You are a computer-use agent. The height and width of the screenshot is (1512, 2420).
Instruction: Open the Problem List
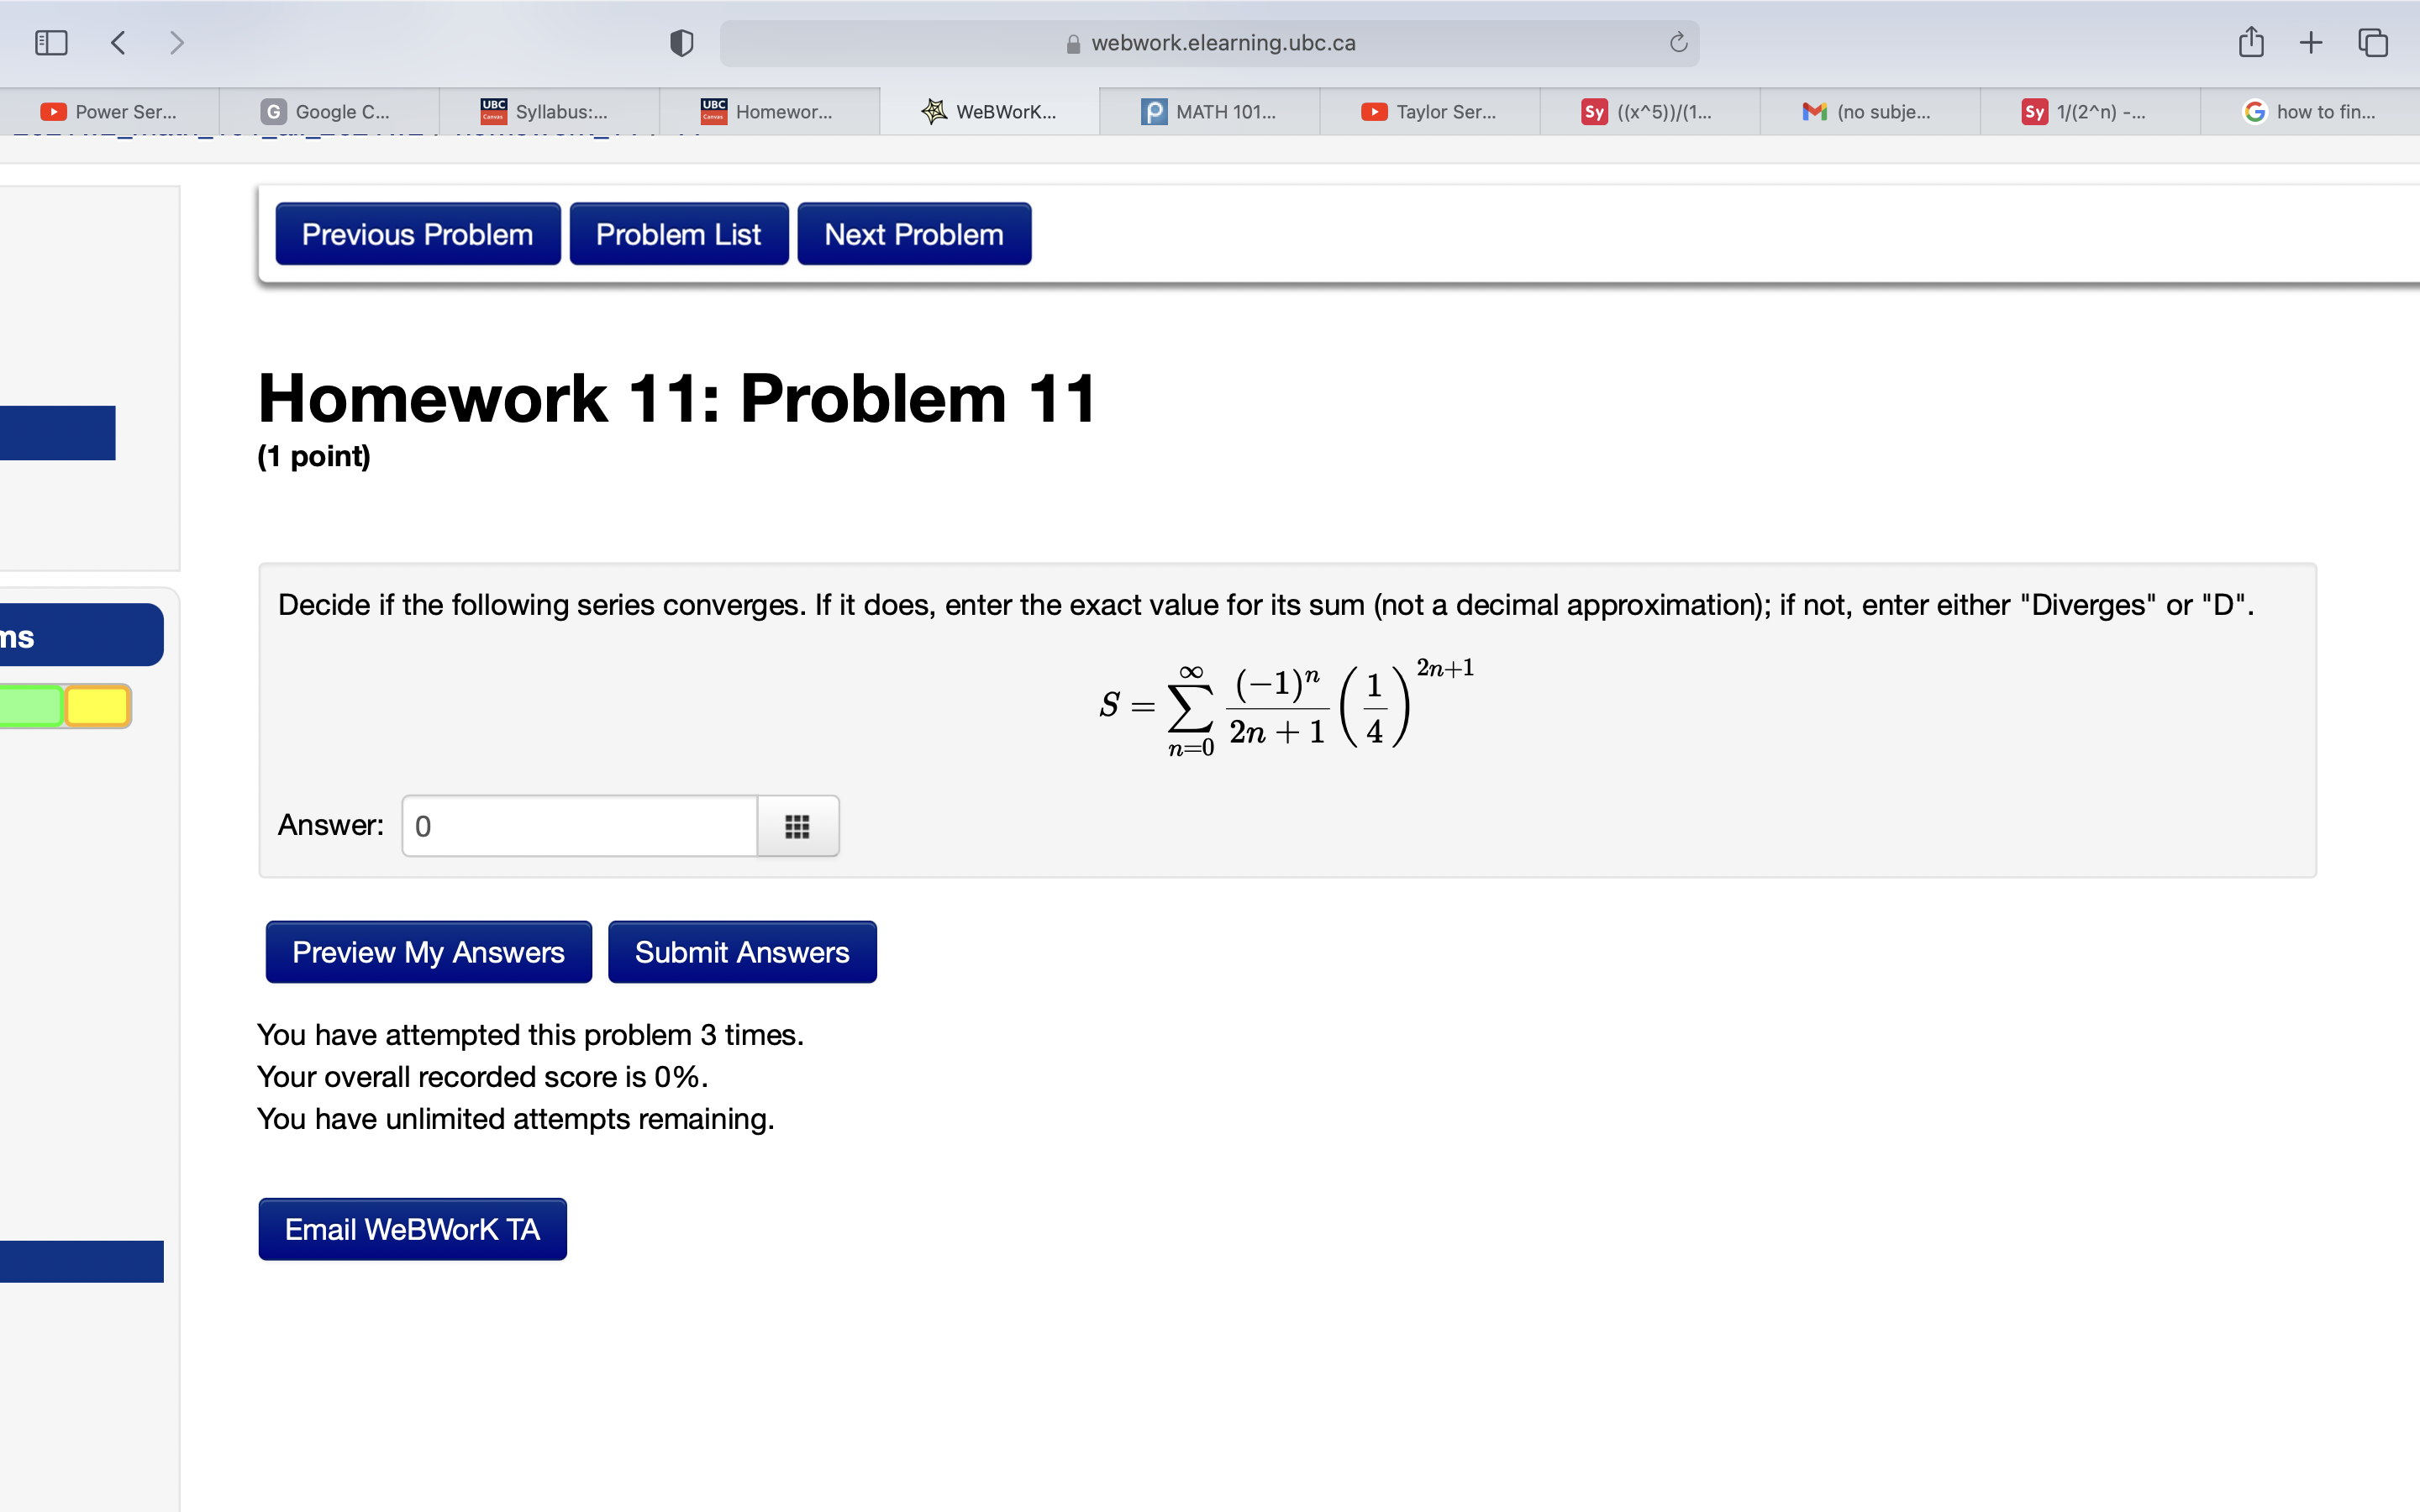tap(678, 234)
